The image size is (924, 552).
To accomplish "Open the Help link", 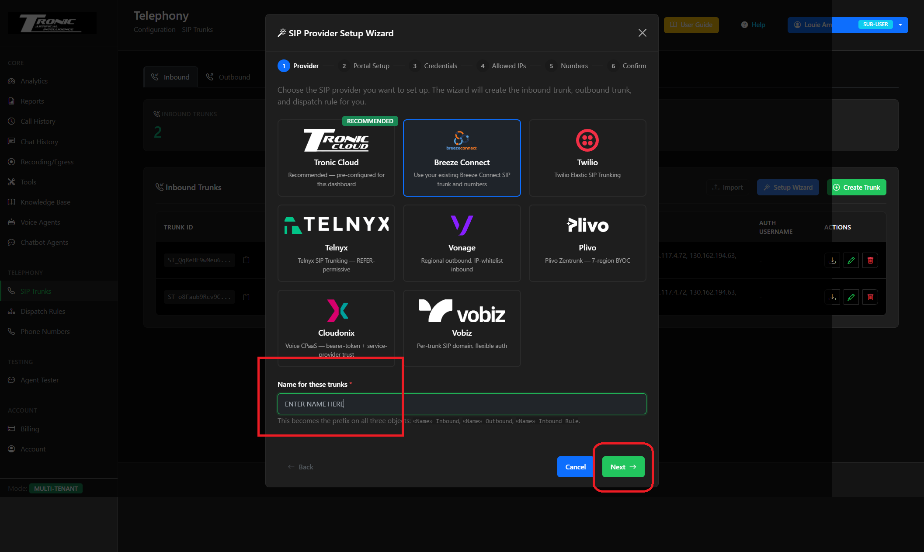I will pyautogui.click(x=753, y=25).
